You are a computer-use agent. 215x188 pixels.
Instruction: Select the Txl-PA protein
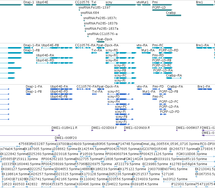[94, 94]
